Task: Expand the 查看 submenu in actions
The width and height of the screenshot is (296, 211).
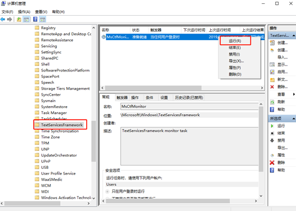Action: coord(294,94)
